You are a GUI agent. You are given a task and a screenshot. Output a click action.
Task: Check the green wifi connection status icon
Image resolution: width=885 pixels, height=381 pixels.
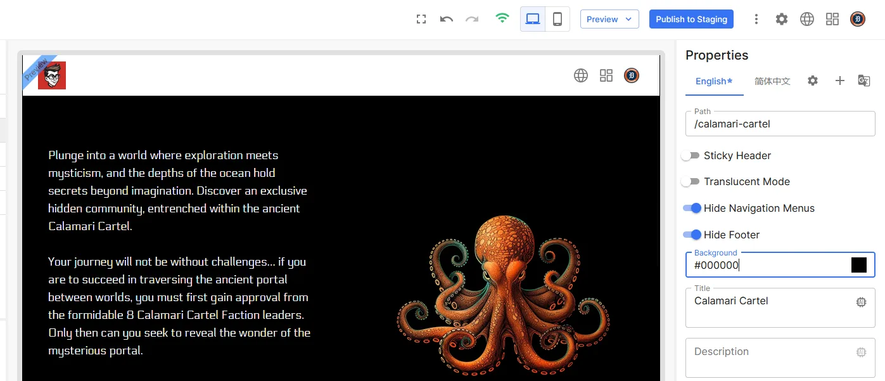(x=502, y=18)
